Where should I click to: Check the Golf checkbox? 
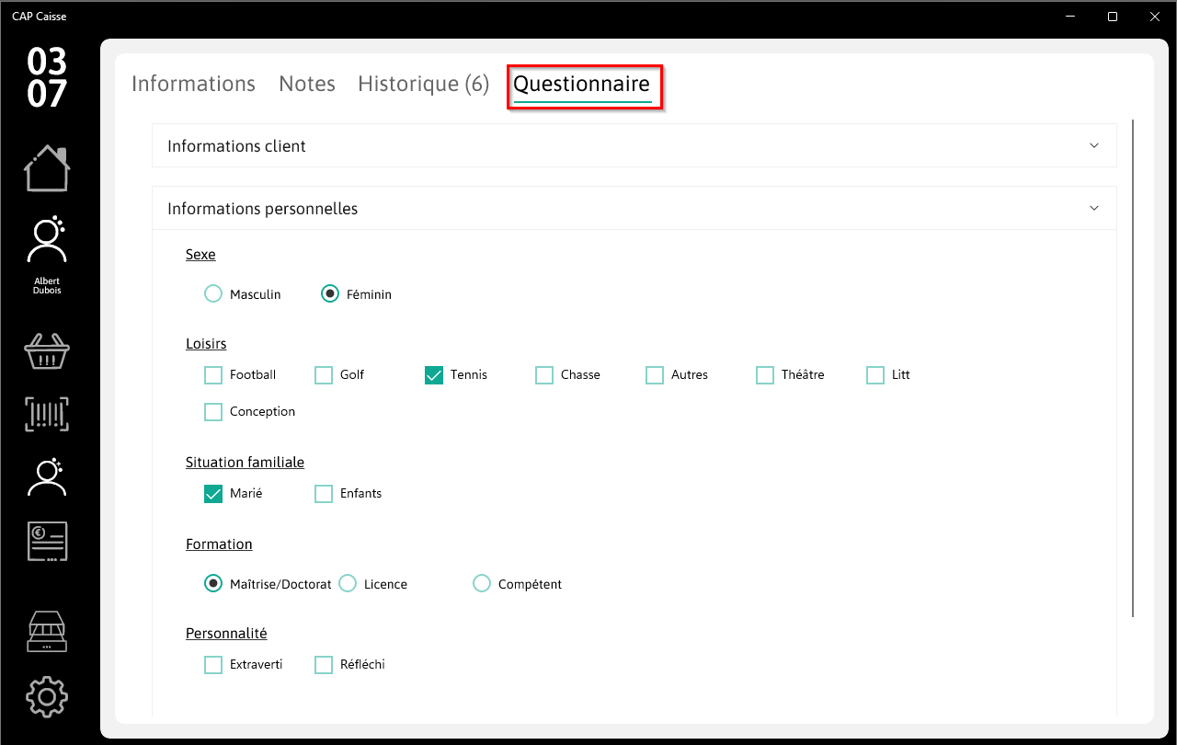click(x=324, y=375)
